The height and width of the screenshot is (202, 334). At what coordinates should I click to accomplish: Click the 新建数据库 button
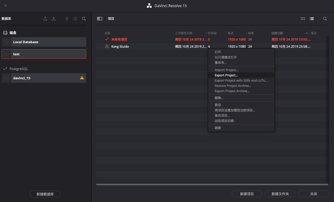(45, 194)
